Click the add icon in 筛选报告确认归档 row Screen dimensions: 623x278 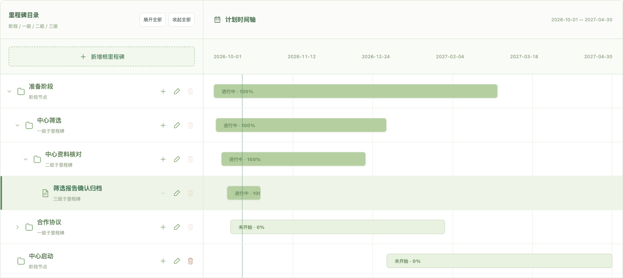point(163,193)
